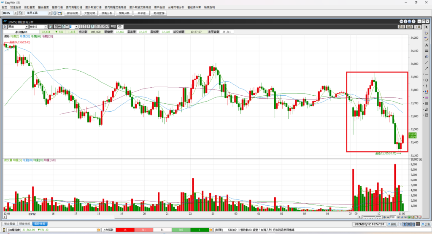Select the arrow pointer drawing tool

tap(426, 27)
